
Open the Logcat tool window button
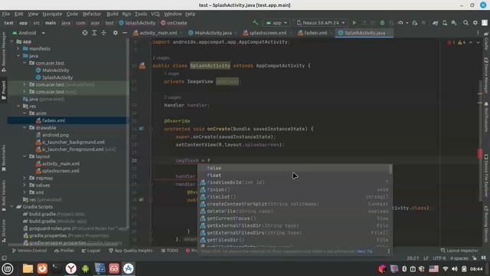(x=90, y=251)
